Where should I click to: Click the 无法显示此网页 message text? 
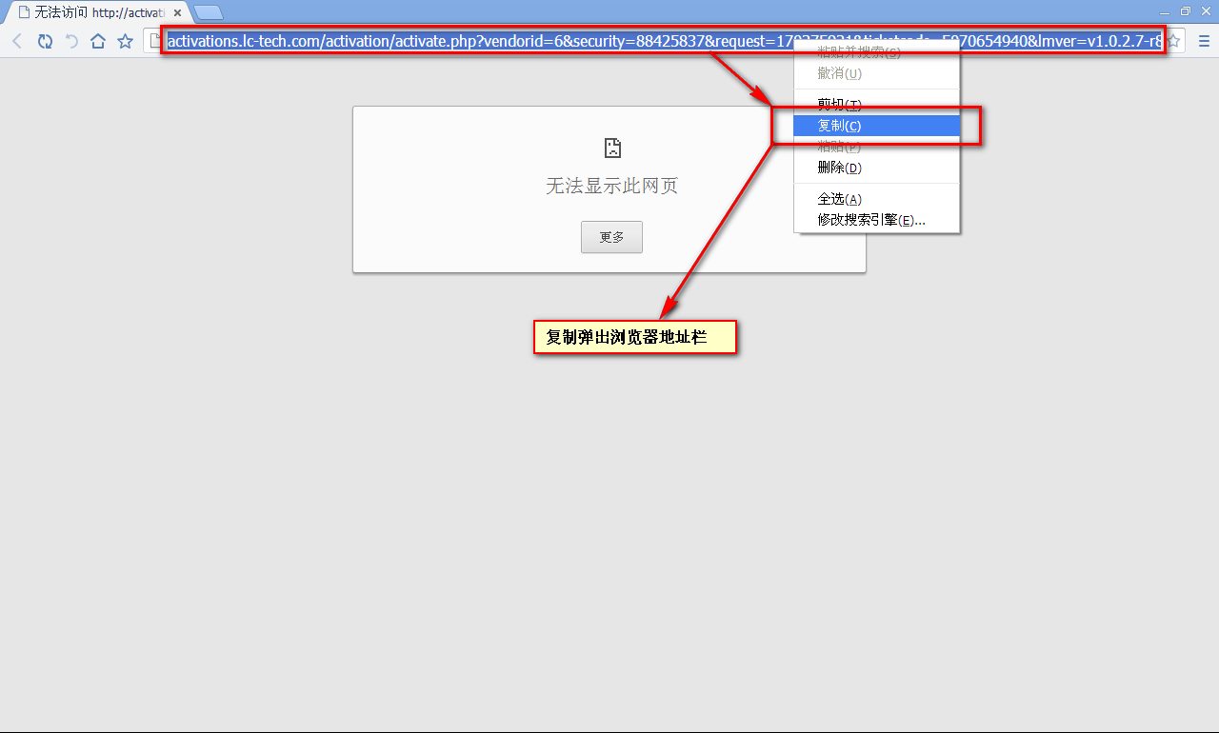[x=611, y=186]
